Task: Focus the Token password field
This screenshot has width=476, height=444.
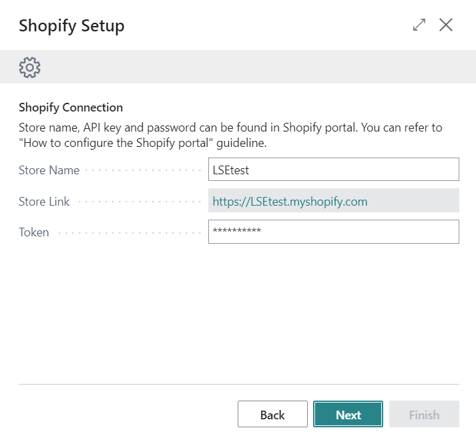Action: coord(333,232)
